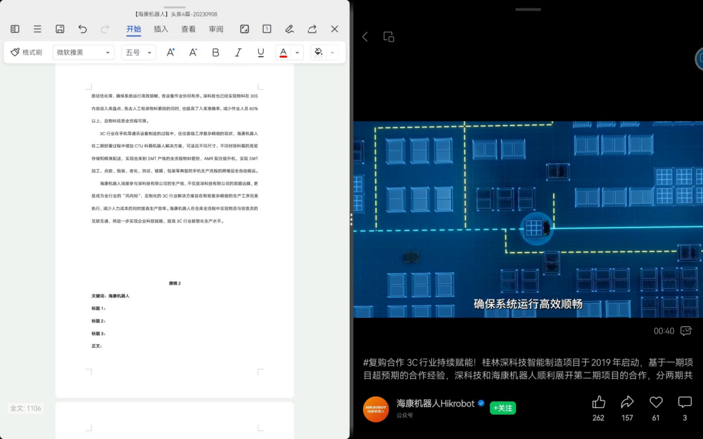Viewport: 703px width, 439px height.
Task: Click the #复购合作 hashtag in description
Action: [x=383, y=362]
